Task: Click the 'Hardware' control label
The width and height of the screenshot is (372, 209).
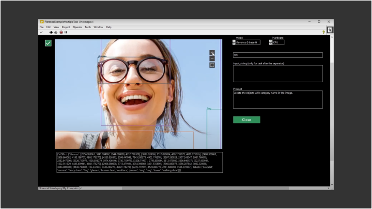Action: point(278,38)
